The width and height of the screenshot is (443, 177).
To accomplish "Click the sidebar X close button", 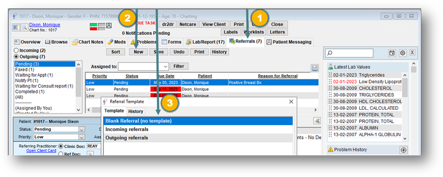I will point(413,52).
